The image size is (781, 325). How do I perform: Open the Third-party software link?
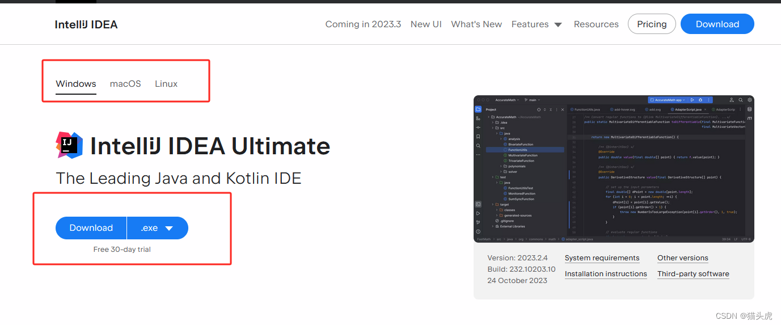pos(693,274)
